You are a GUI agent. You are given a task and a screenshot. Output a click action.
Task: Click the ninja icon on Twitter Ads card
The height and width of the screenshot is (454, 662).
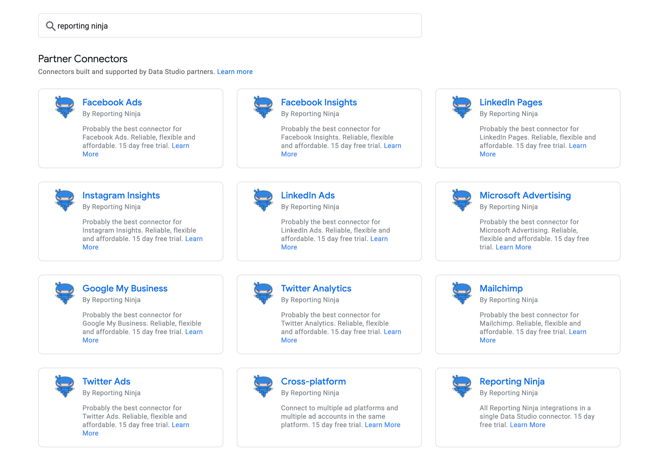pos(65,386)
